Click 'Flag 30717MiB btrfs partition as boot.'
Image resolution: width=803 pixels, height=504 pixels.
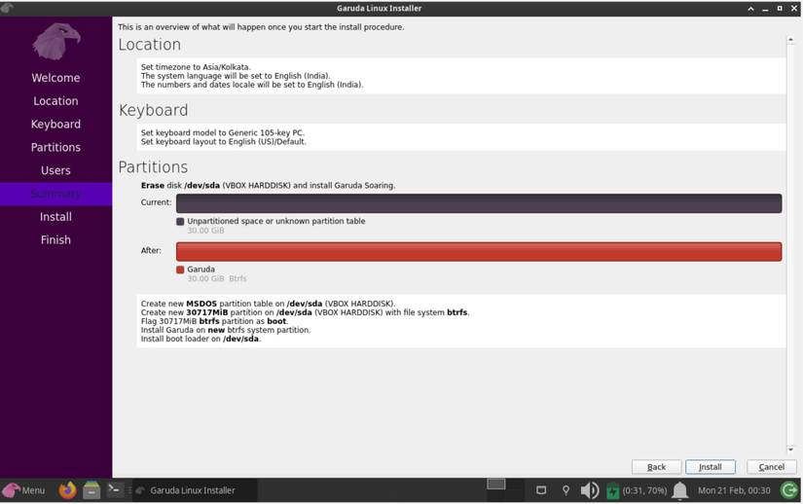click(214, 321)
